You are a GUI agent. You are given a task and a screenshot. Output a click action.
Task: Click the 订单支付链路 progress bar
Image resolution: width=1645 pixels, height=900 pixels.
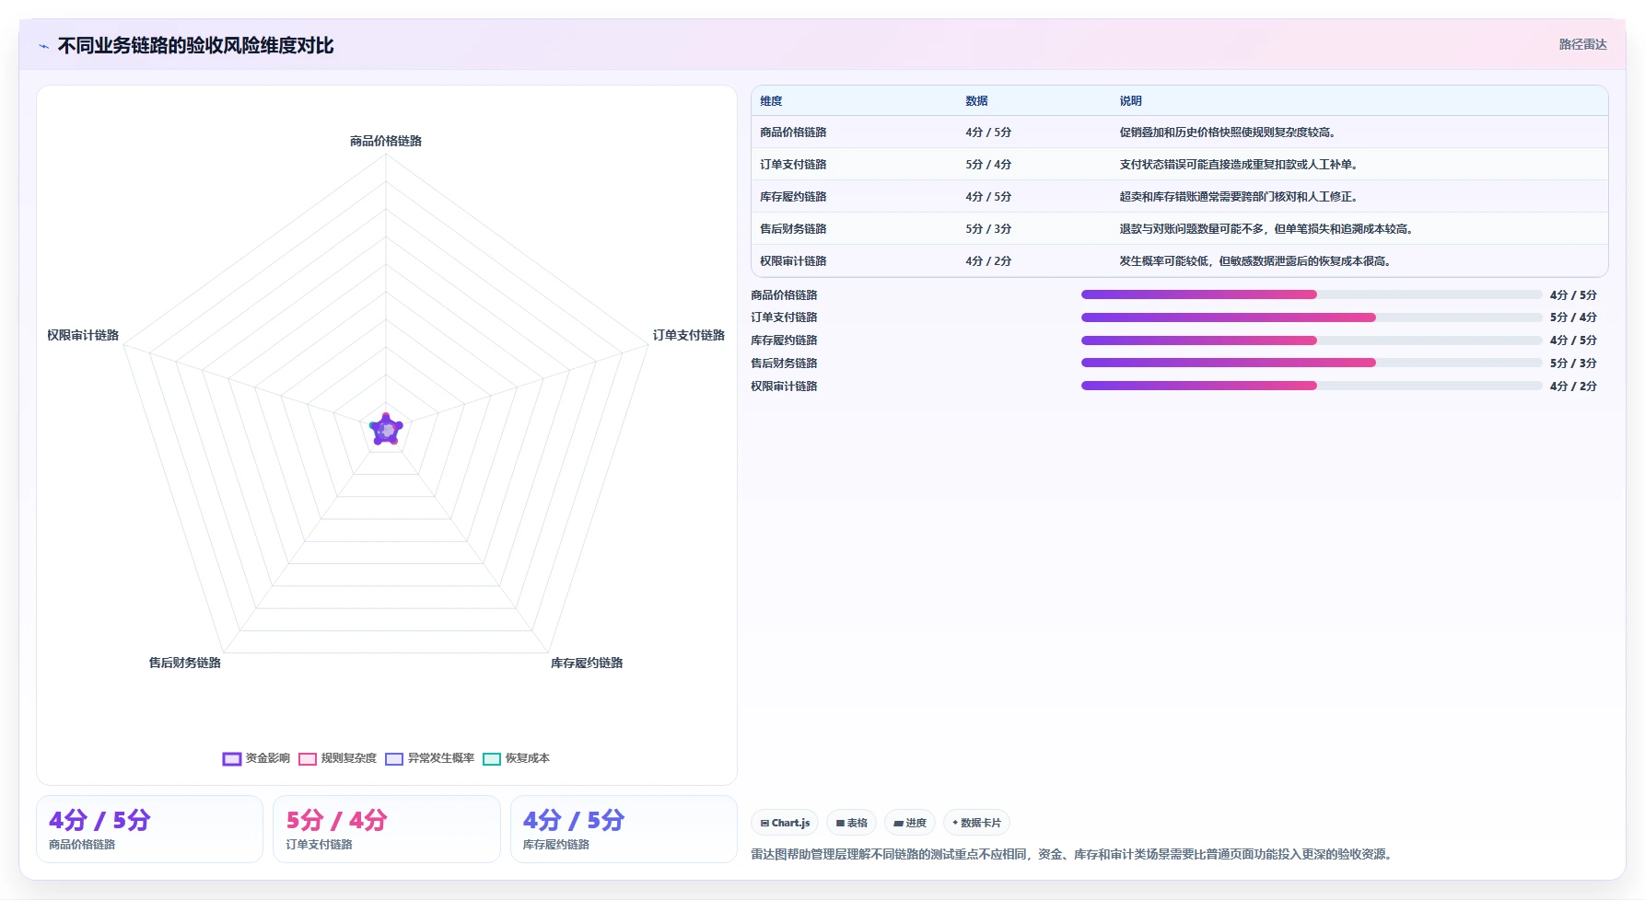(1312, 317)
